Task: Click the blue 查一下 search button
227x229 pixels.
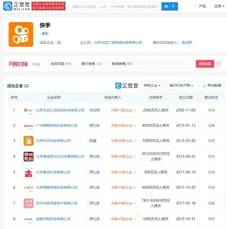Action: coord(170,6)
